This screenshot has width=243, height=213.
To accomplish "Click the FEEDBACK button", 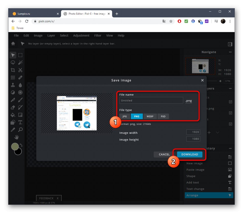I will tap(46, 198).
